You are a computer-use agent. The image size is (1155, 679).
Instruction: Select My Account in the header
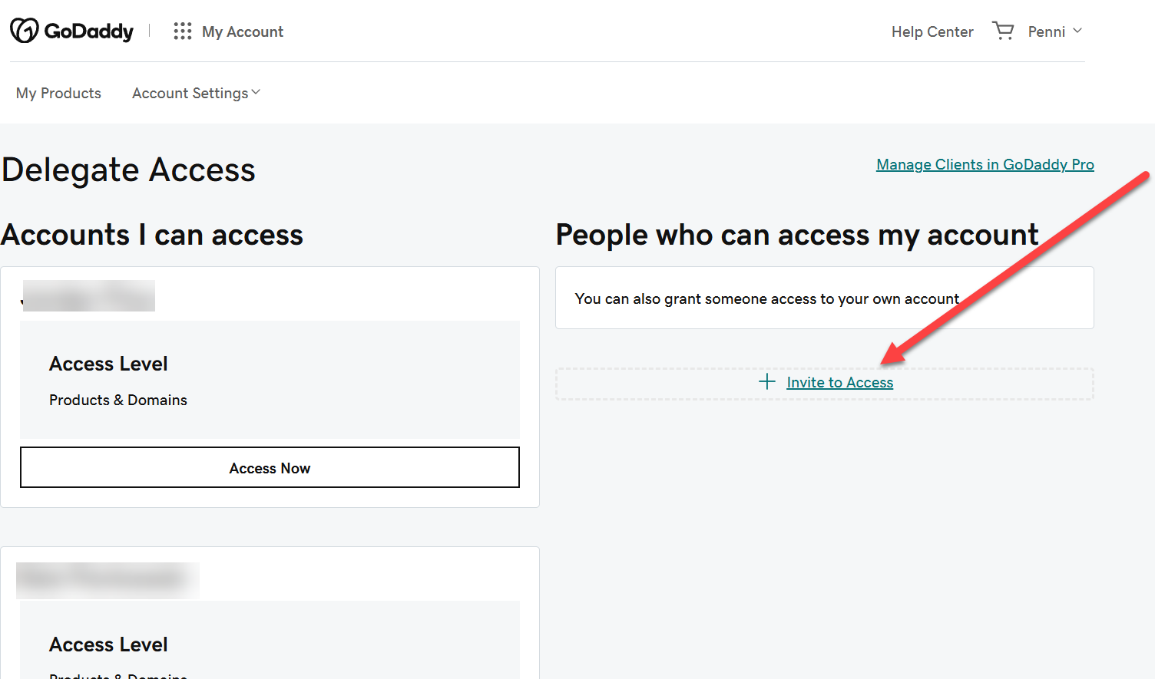(x=243, y=31)
